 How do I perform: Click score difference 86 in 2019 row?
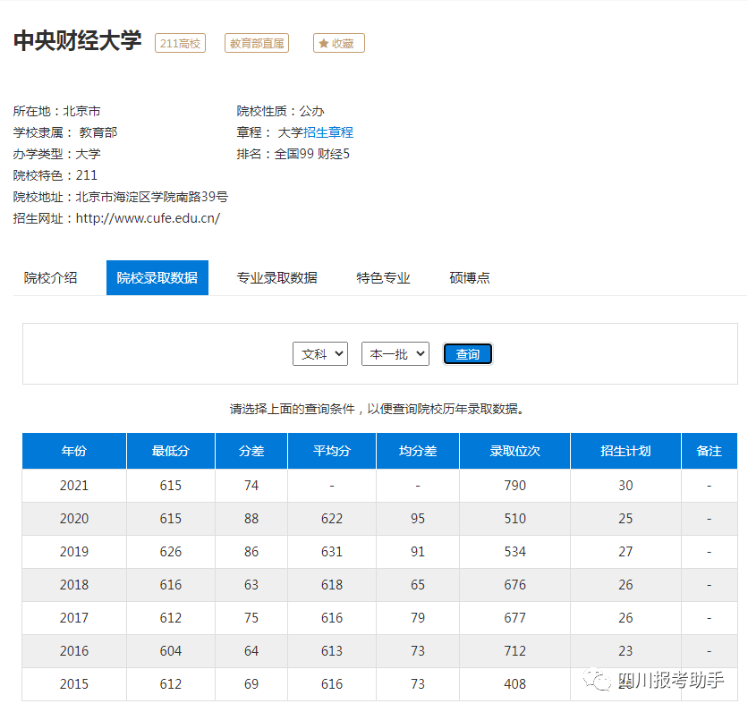251,552
